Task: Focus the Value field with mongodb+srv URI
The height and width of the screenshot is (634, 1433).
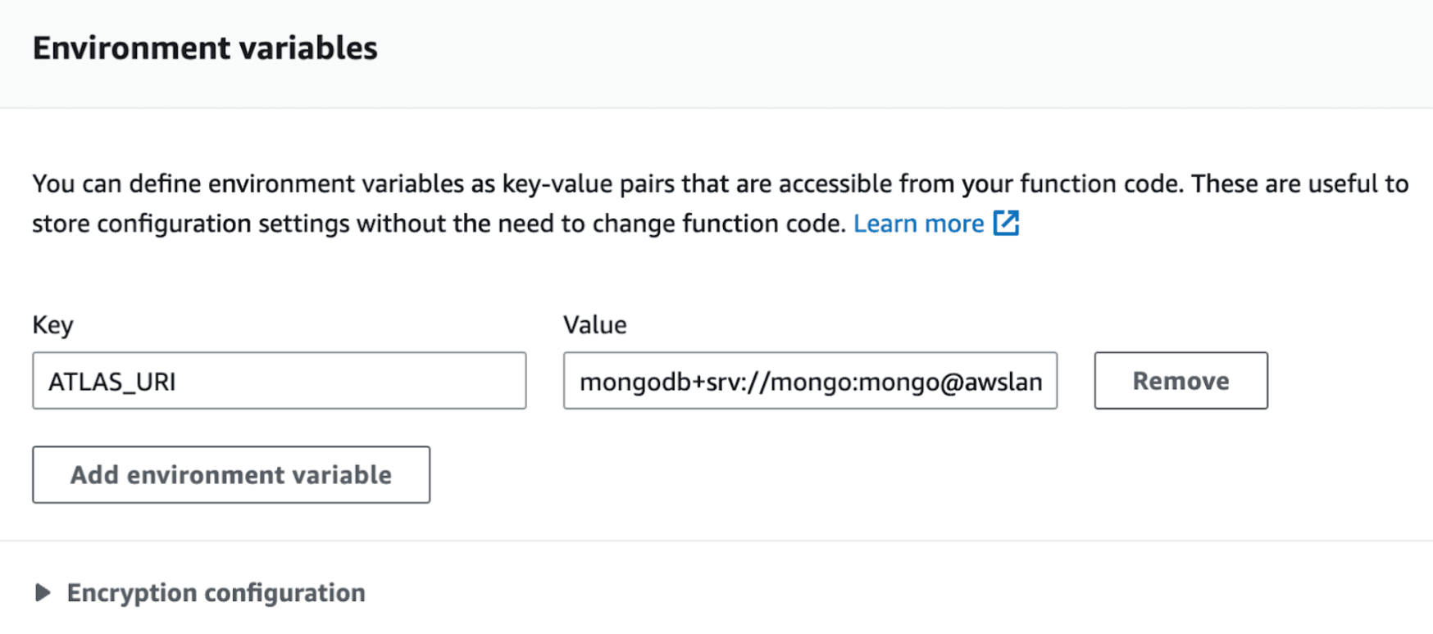Action: (810, 381)
